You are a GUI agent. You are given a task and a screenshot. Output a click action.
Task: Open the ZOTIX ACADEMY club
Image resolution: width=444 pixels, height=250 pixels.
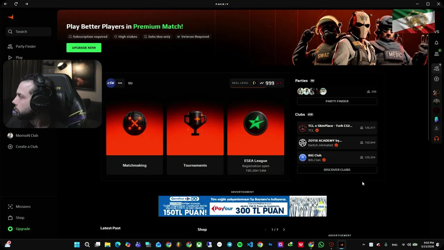point(337,143)
